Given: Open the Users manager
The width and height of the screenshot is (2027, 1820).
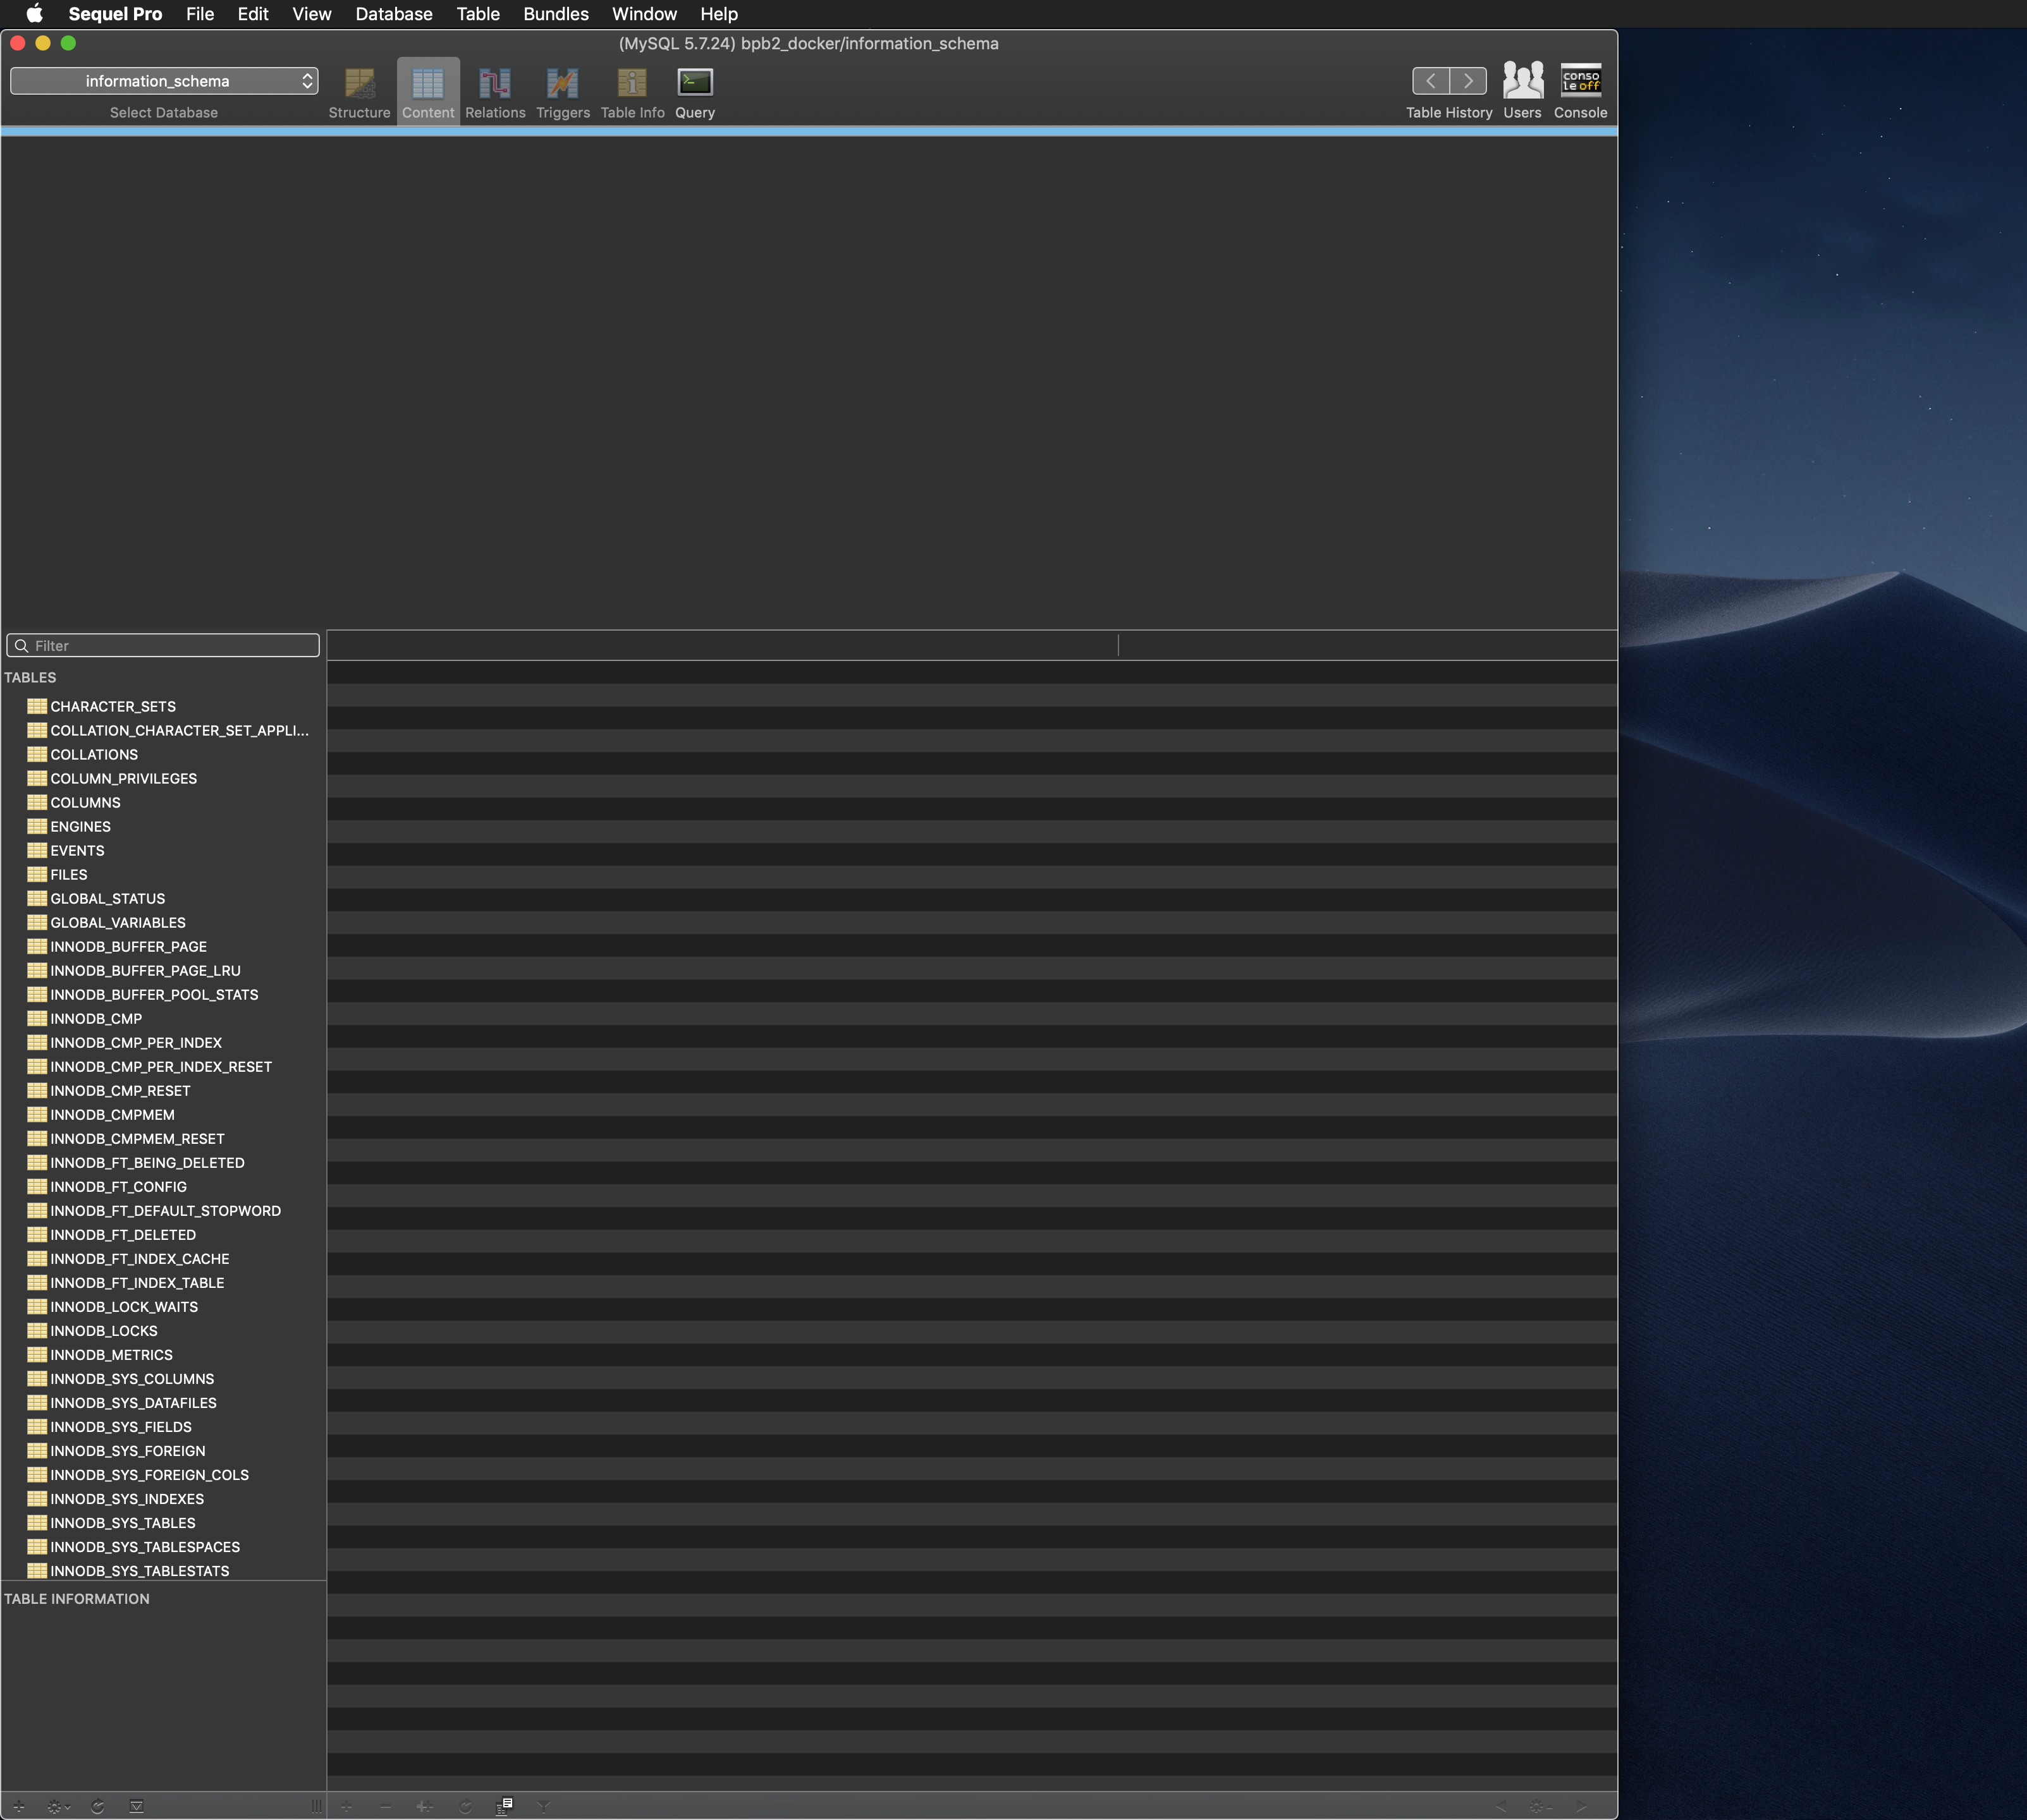Looking at the screenshot, I should pos(1522,91).
